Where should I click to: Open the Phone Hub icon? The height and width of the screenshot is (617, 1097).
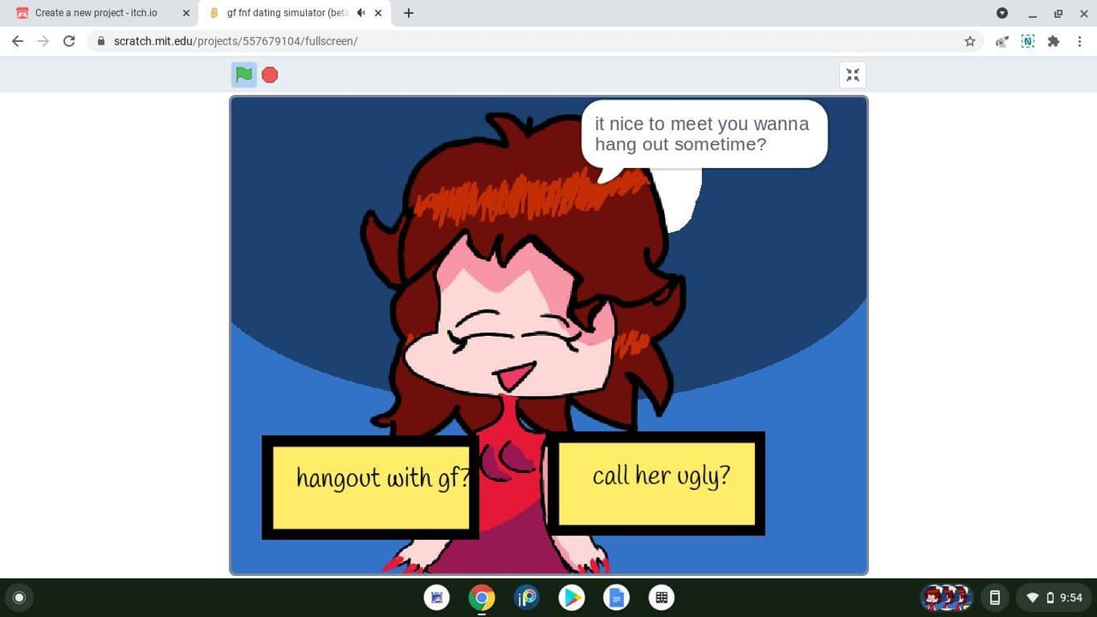[995, 597]
